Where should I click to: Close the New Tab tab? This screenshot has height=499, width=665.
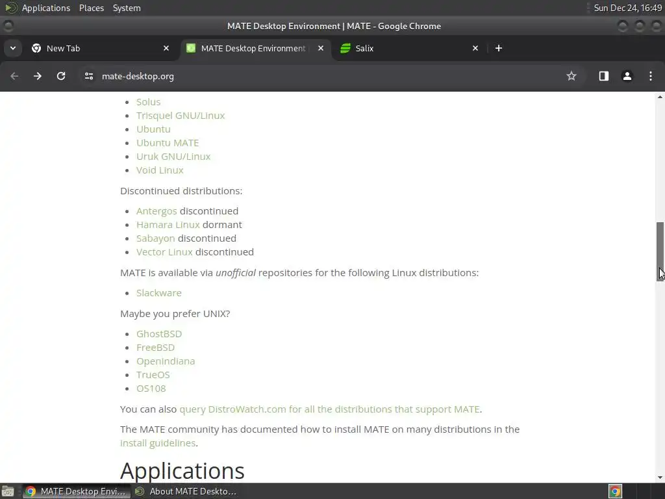point(166,48)
